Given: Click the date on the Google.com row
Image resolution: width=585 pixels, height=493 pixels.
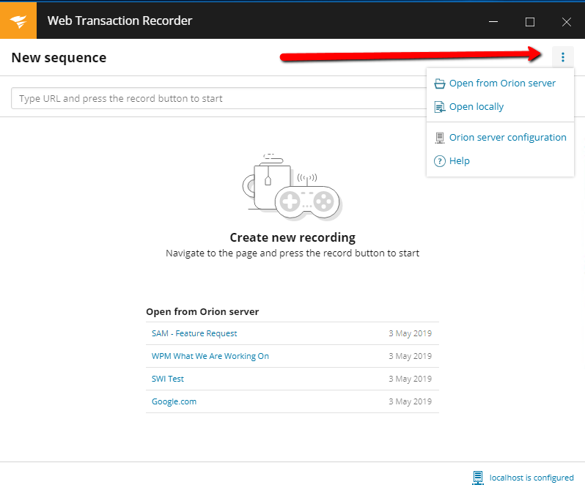Looking at the screenshot, I should 410,401.
